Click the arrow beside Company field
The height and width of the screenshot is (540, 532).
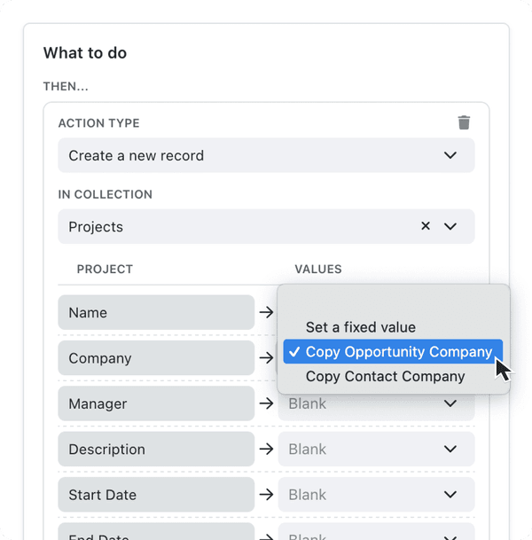pos(266,358)
